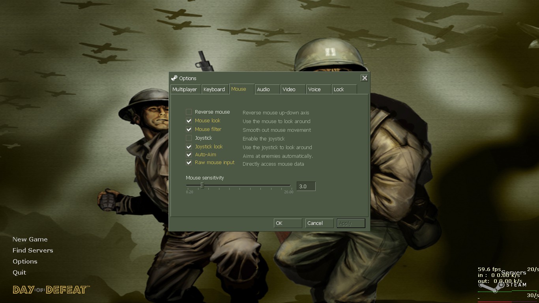
Task: Click Options in the main menu
Action: 25,262
